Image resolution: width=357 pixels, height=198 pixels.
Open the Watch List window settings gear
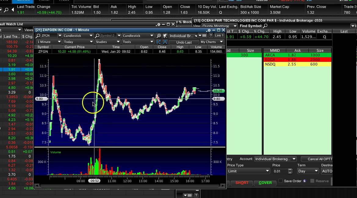pyautogui.click(x=158, y=24)
